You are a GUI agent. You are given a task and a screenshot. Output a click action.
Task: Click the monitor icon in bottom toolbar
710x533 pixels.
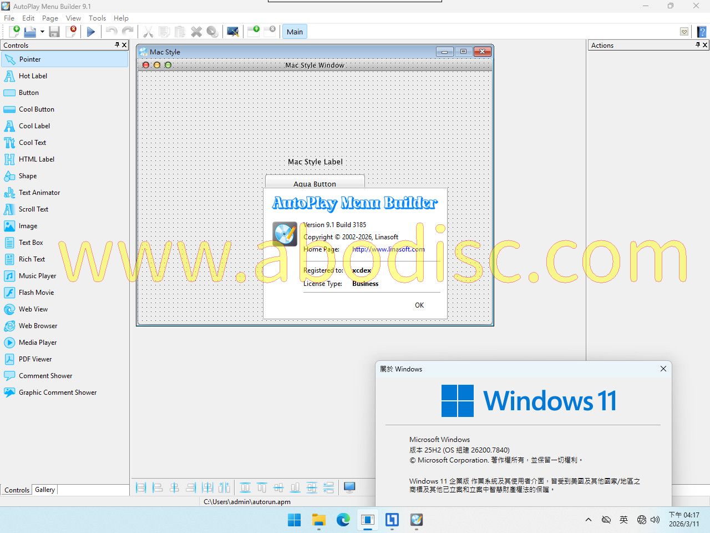(x=349, y=487)
